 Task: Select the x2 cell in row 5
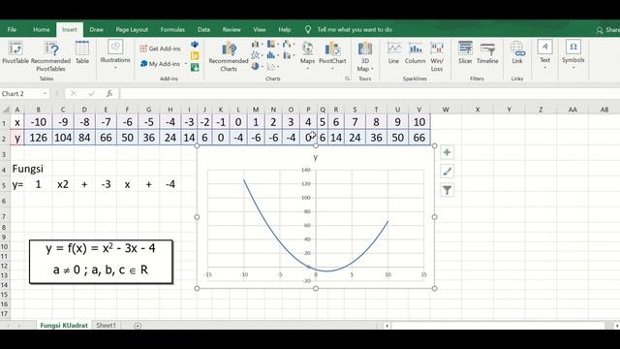[63, 184]
